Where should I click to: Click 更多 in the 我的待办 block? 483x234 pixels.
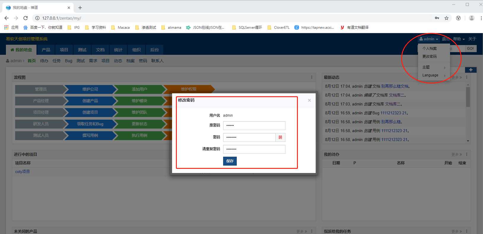pos(457,154)
